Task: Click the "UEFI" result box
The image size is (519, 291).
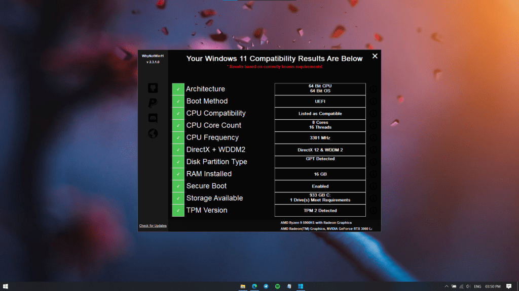Action: pos(320,101)
